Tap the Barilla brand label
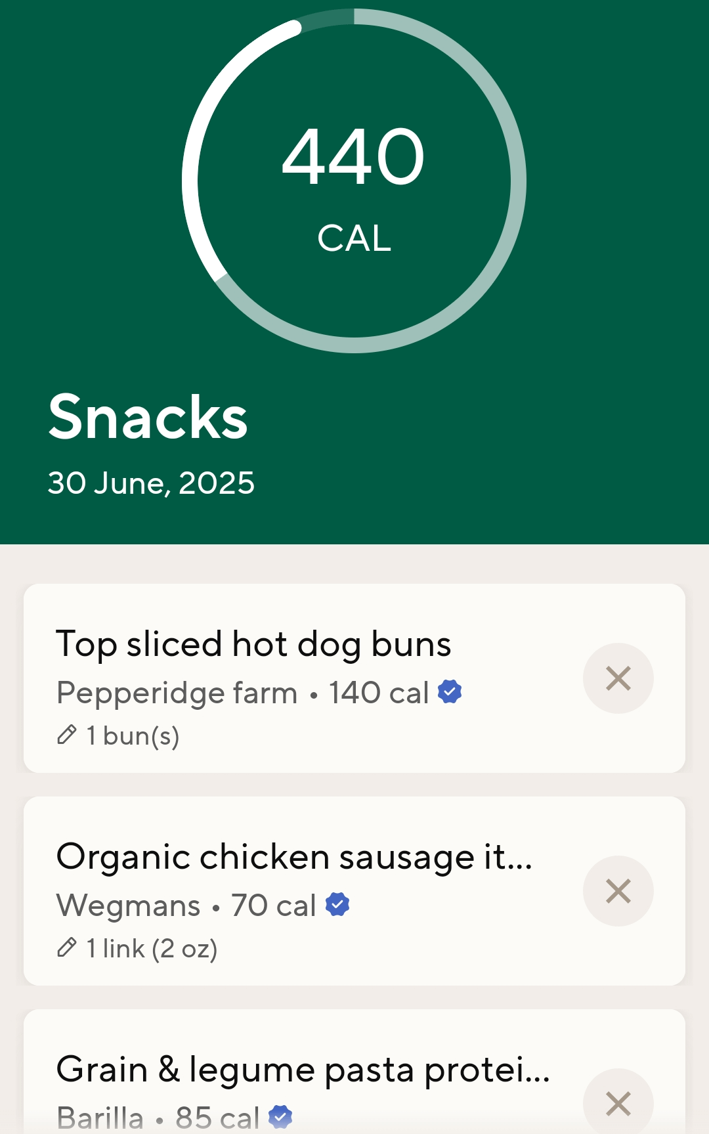The height and width of the screenshot is (1134, 709). pos(100,1118)
